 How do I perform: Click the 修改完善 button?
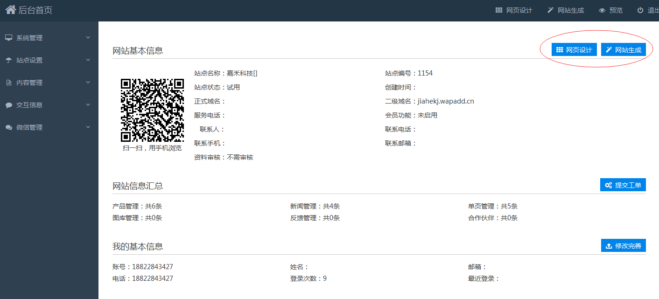[623, 246]
